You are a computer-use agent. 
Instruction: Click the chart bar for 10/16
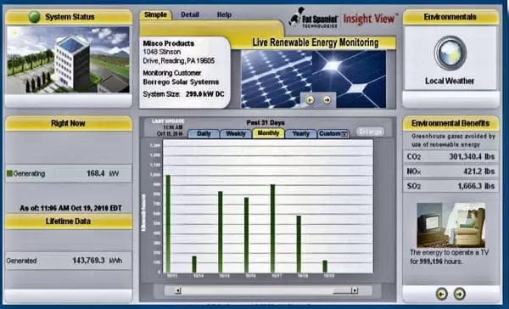point(246,235)
